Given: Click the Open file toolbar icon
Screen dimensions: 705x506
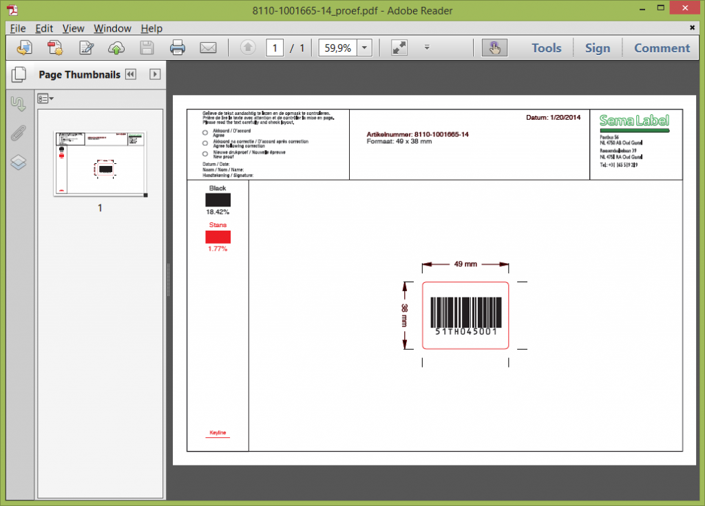Looking at the screenshot, I should pyautogui.click(x=24, y=48).
